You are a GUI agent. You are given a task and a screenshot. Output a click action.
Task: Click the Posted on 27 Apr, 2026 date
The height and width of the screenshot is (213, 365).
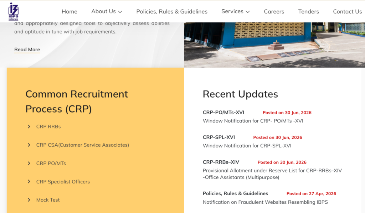coord(311,194)
